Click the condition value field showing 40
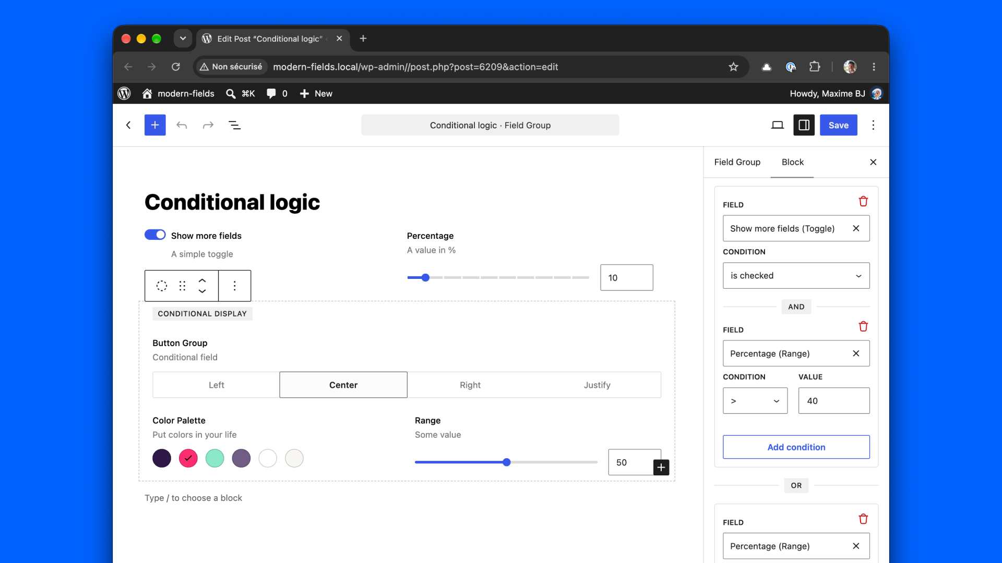Viewport: 1002px width, 563px height. tap(834, 400)
